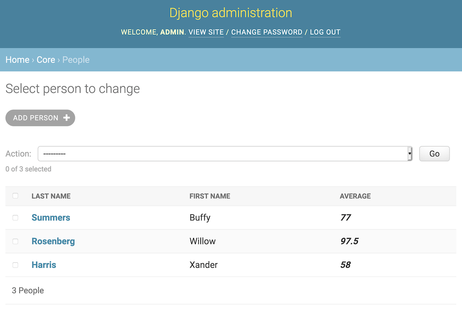Sort records by the Last Name column
Viewport: 462px width, 316px height.
(51, 196)
